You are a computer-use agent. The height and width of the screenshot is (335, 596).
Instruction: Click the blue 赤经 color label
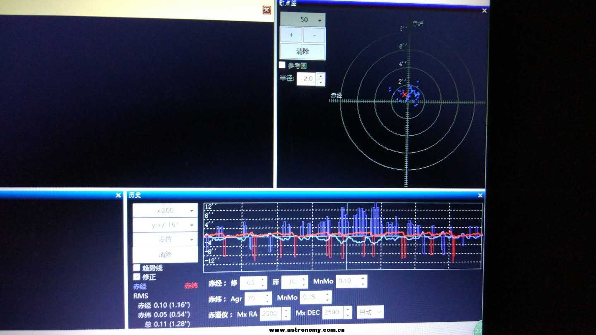click(x=139, y=286)
